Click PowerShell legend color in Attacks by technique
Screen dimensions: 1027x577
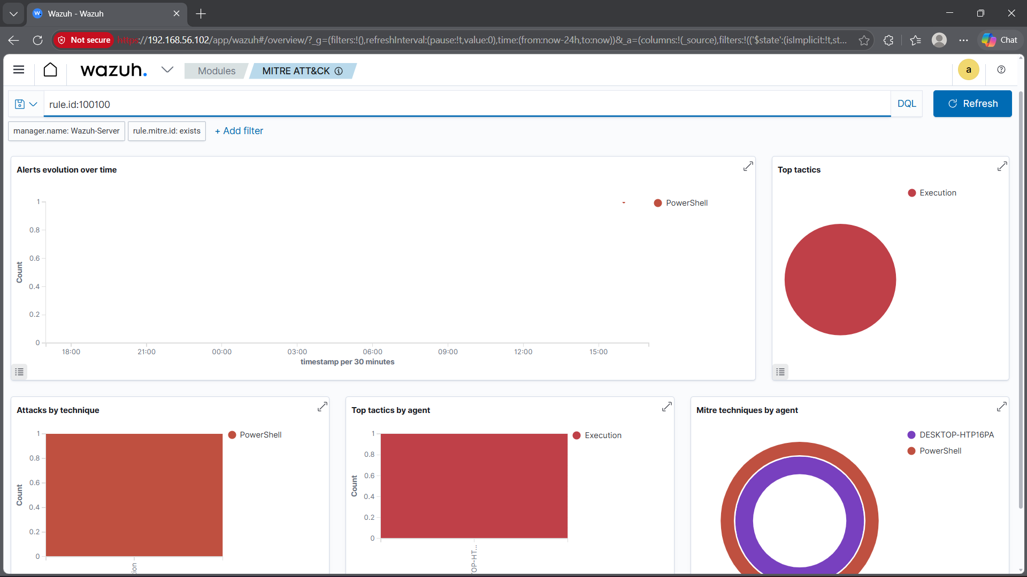[232, 435]
